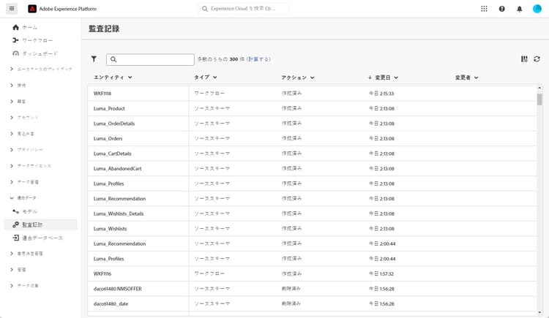Screen dimensions: 549x318
Task: Open ダッシュボード in sidebar
Action: point(40,53)
